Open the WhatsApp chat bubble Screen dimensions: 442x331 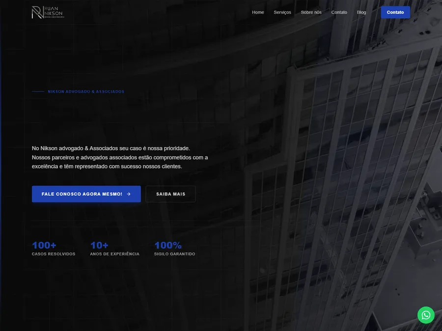[426, 315]
